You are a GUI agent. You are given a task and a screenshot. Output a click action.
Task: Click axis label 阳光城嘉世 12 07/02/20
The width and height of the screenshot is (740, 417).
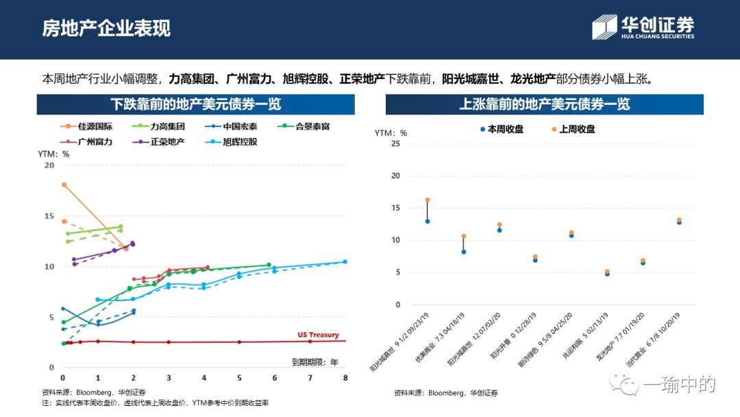coord(474,339)
